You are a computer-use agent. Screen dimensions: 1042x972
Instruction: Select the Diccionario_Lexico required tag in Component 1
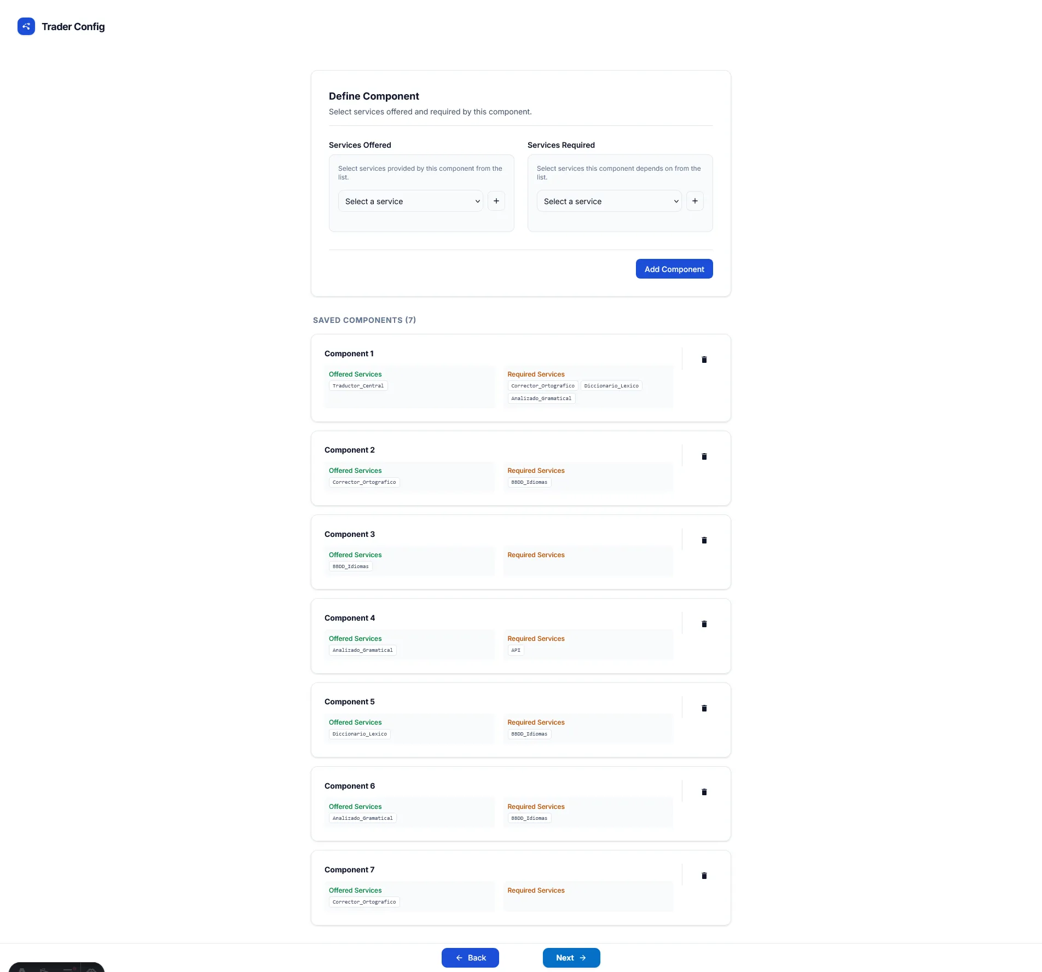(x=611, y=386)
